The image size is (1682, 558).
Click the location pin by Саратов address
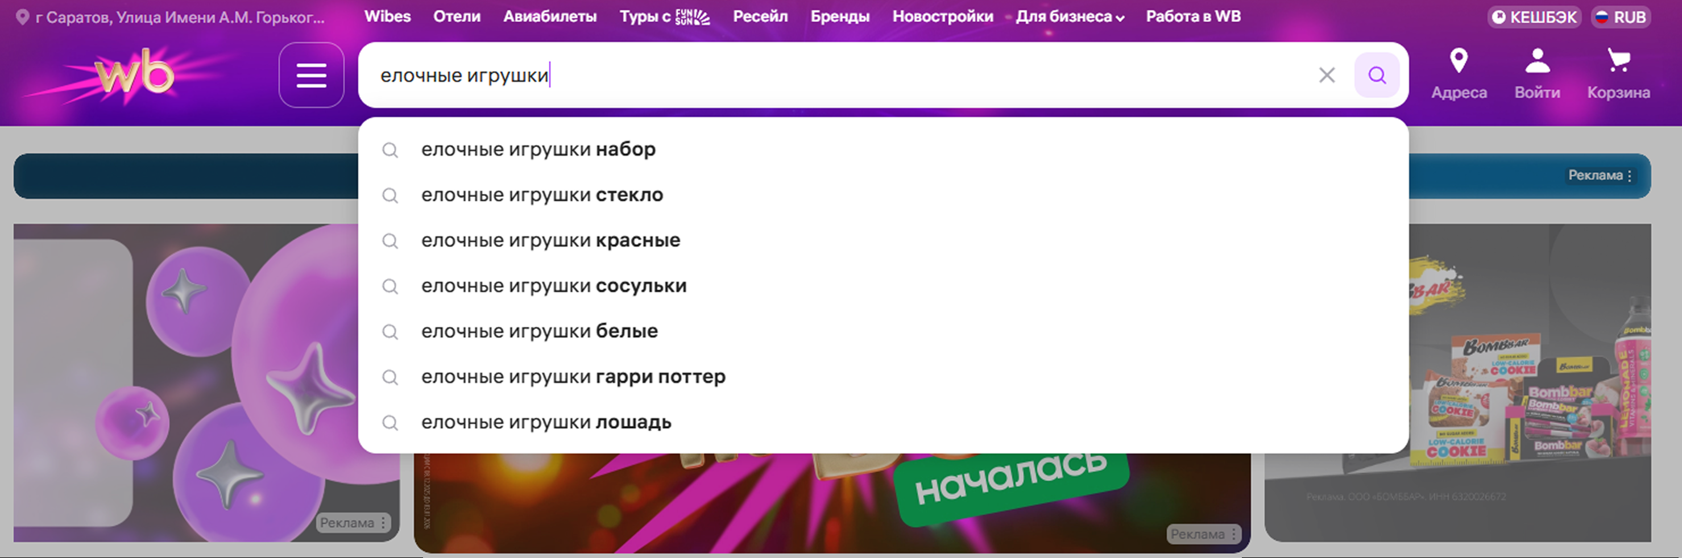(22, 17)
